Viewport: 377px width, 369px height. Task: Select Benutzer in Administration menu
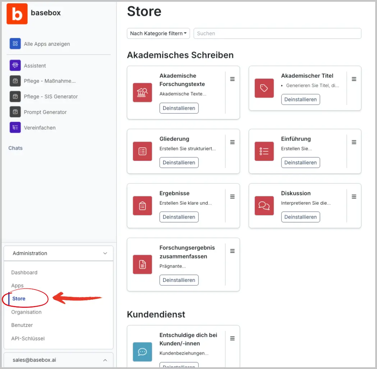pos(22,325)
